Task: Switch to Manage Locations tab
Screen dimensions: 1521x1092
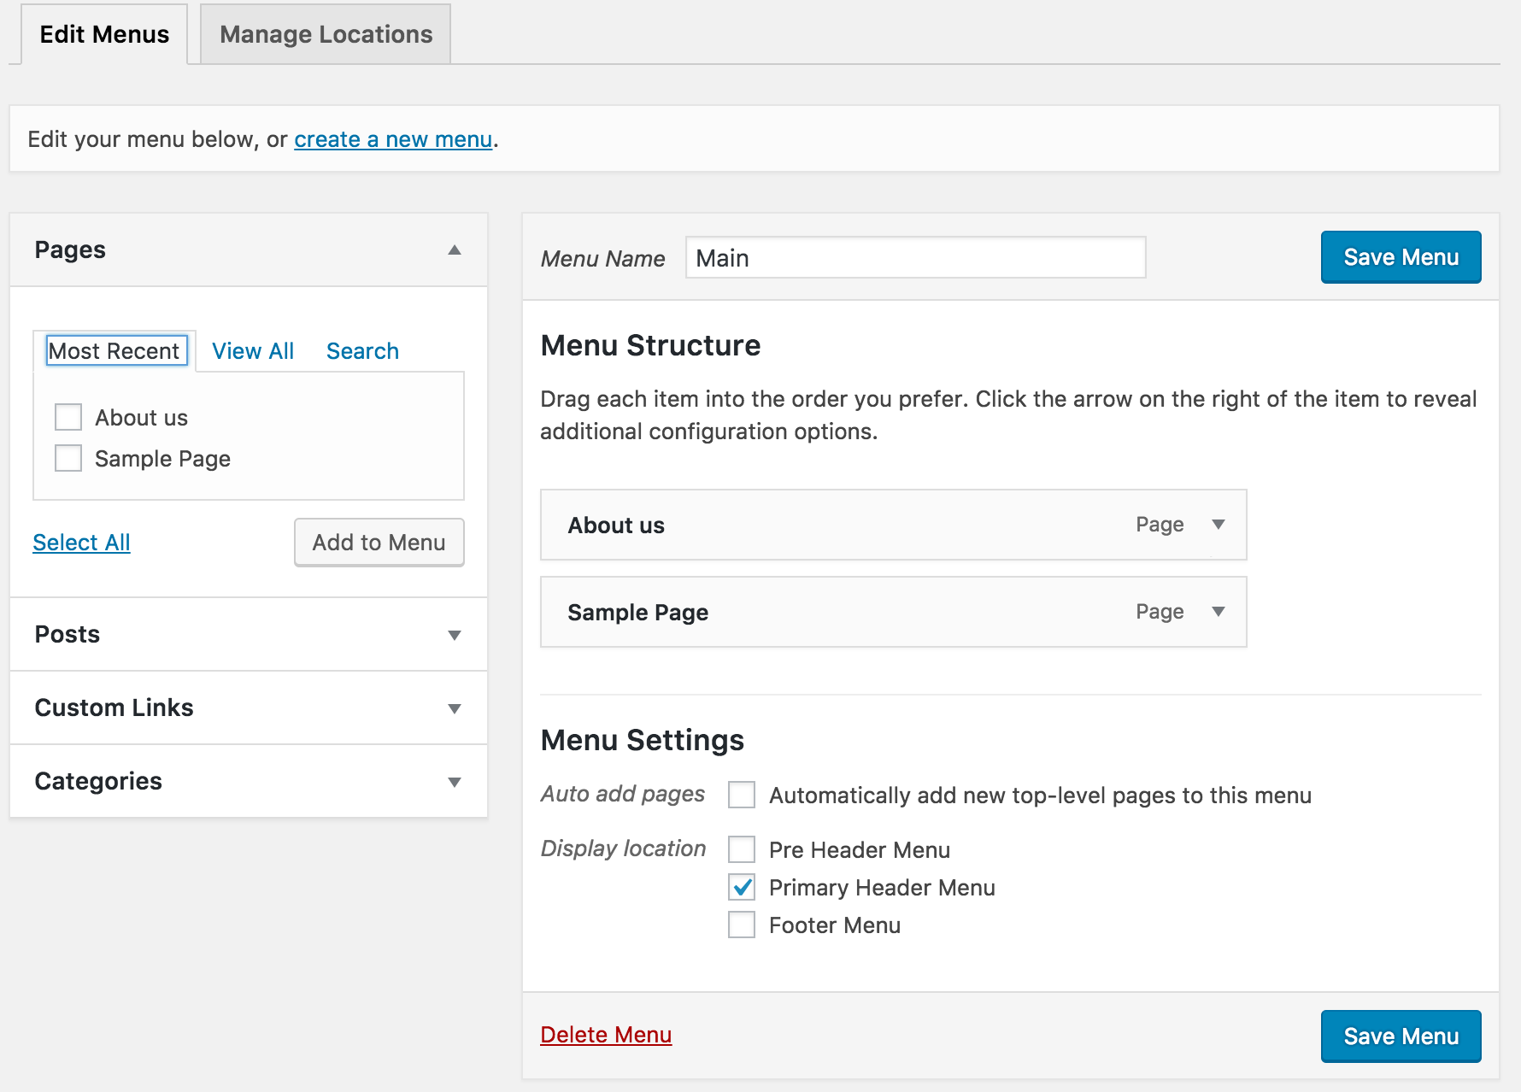Action: pyautogui.click(x=326, y=34)
